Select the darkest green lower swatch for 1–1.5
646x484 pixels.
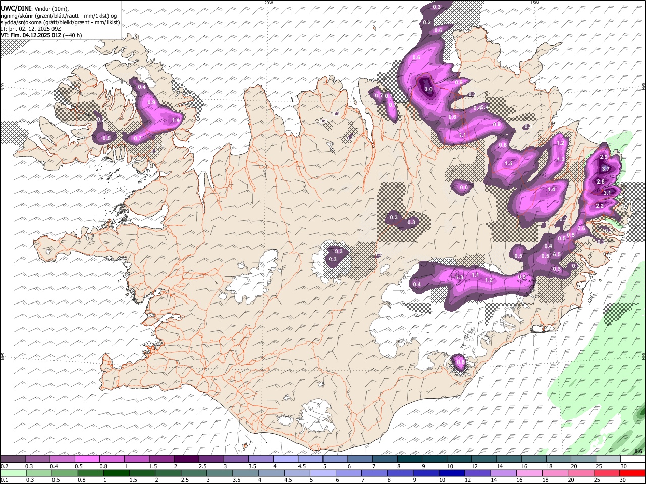tap(117, 473)
